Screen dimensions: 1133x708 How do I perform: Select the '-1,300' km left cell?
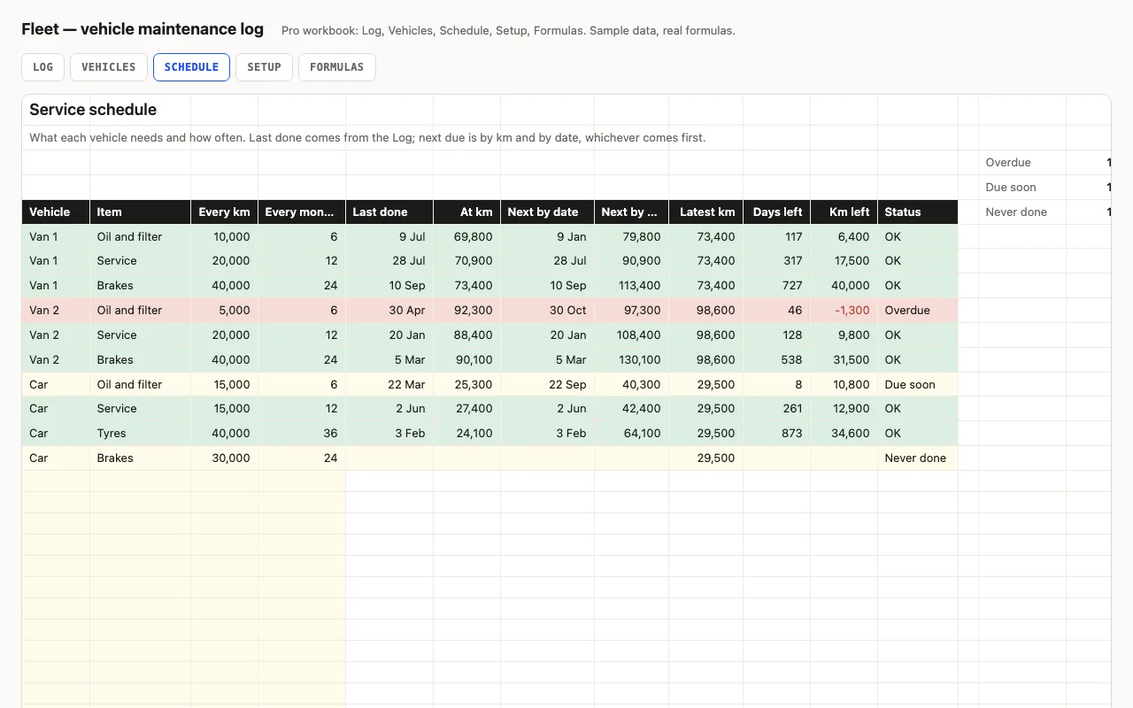coord(844,311)
